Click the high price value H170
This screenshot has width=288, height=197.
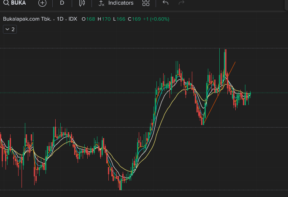104,19
